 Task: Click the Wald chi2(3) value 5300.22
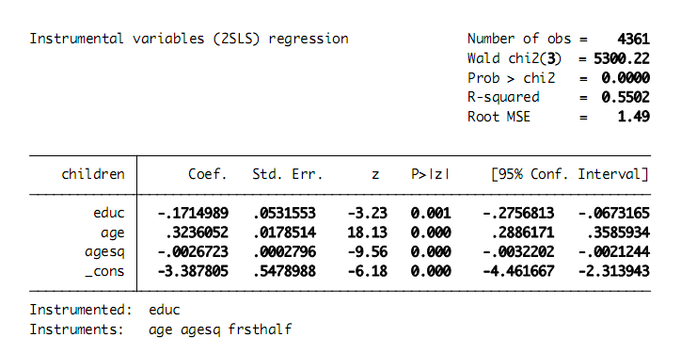[x=622, y=58]
